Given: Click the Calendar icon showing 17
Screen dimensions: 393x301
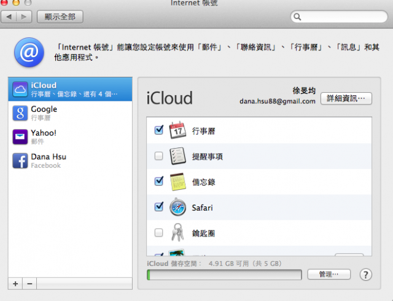Looking at the screenshot, I should (x=177, y=130).
